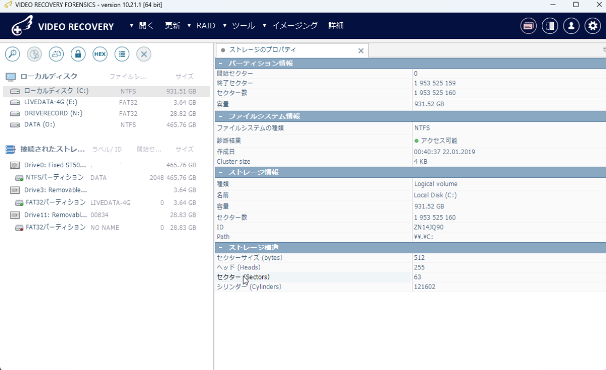Viewport: 606px width, 370px height.
Task: Maximize the Video Recovery Forensics window
Action: click(x=576, y=5)
